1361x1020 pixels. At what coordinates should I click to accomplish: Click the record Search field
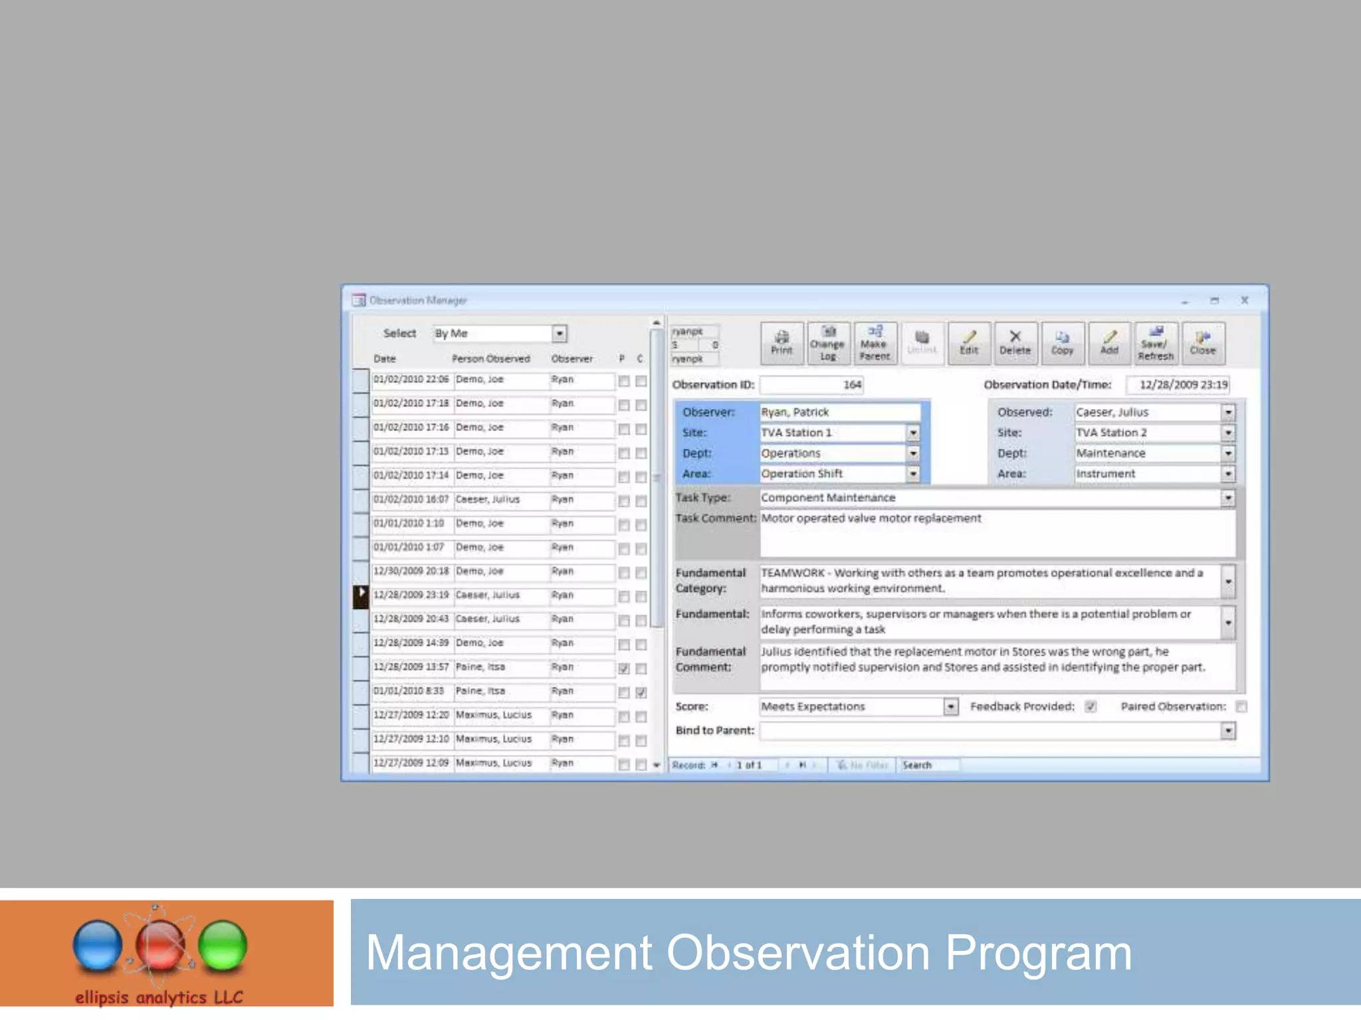(x=929, y=765)
